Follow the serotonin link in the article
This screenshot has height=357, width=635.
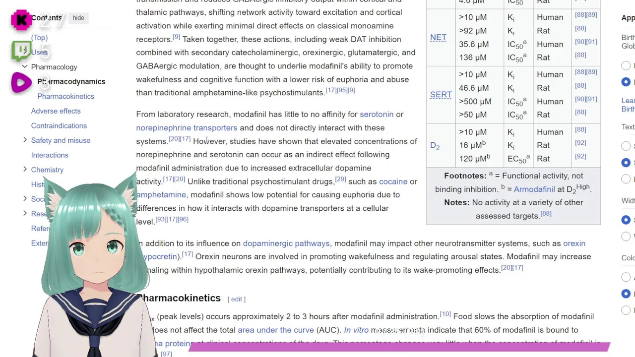coord(377,114)
